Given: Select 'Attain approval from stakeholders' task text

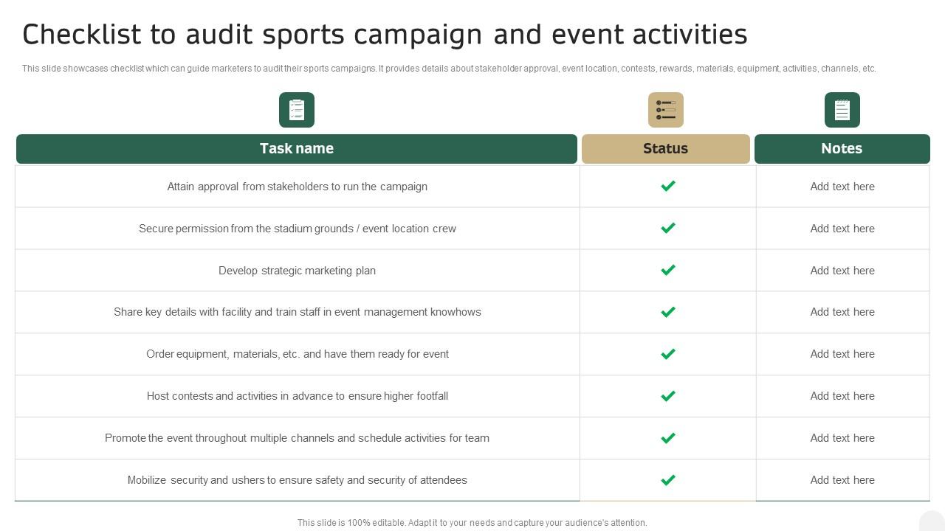Looking at the screenshot, I should click(298, 187).
